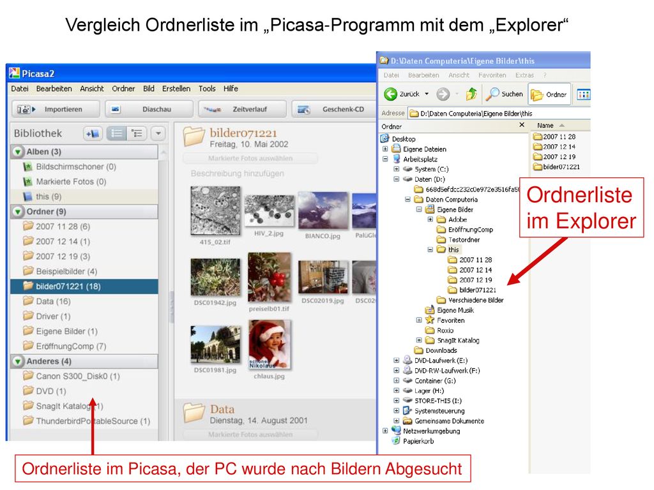Open the Bearbeiten menu in Picasa2
The width and height of the screenshot is (654, 490).
pos(54,88)
